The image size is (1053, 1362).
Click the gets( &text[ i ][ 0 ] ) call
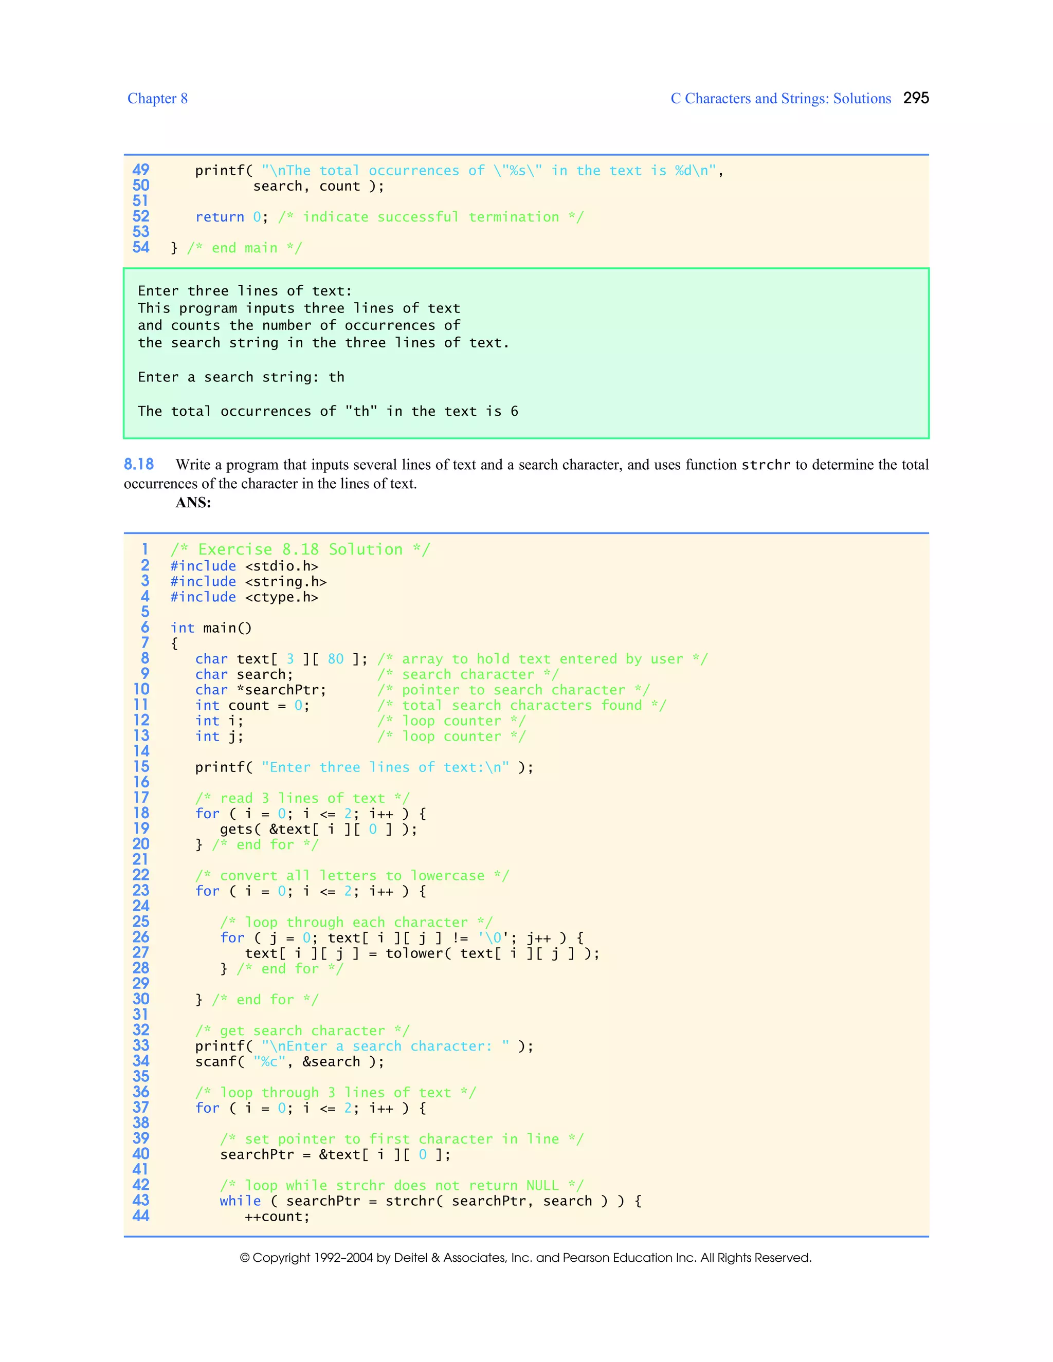[318, 830]
